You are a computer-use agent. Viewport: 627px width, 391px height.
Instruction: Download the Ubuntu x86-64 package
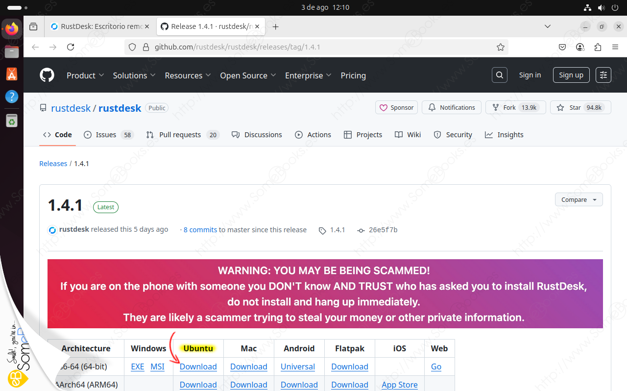(x=198, y=367)
